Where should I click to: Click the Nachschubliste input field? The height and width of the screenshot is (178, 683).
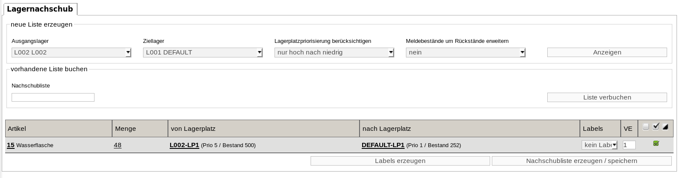click(x=53, y=97)
